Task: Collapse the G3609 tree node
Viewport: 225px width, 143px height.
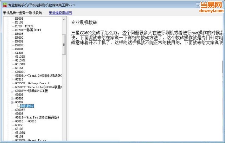Action: tap(13, 102)
